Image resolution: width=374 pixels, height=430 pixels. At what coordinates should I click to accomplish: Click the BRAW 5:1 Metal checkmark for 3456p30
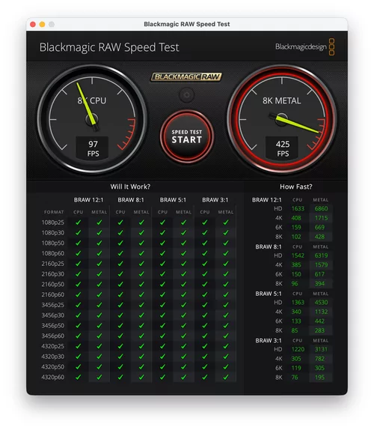coord(184,315)
